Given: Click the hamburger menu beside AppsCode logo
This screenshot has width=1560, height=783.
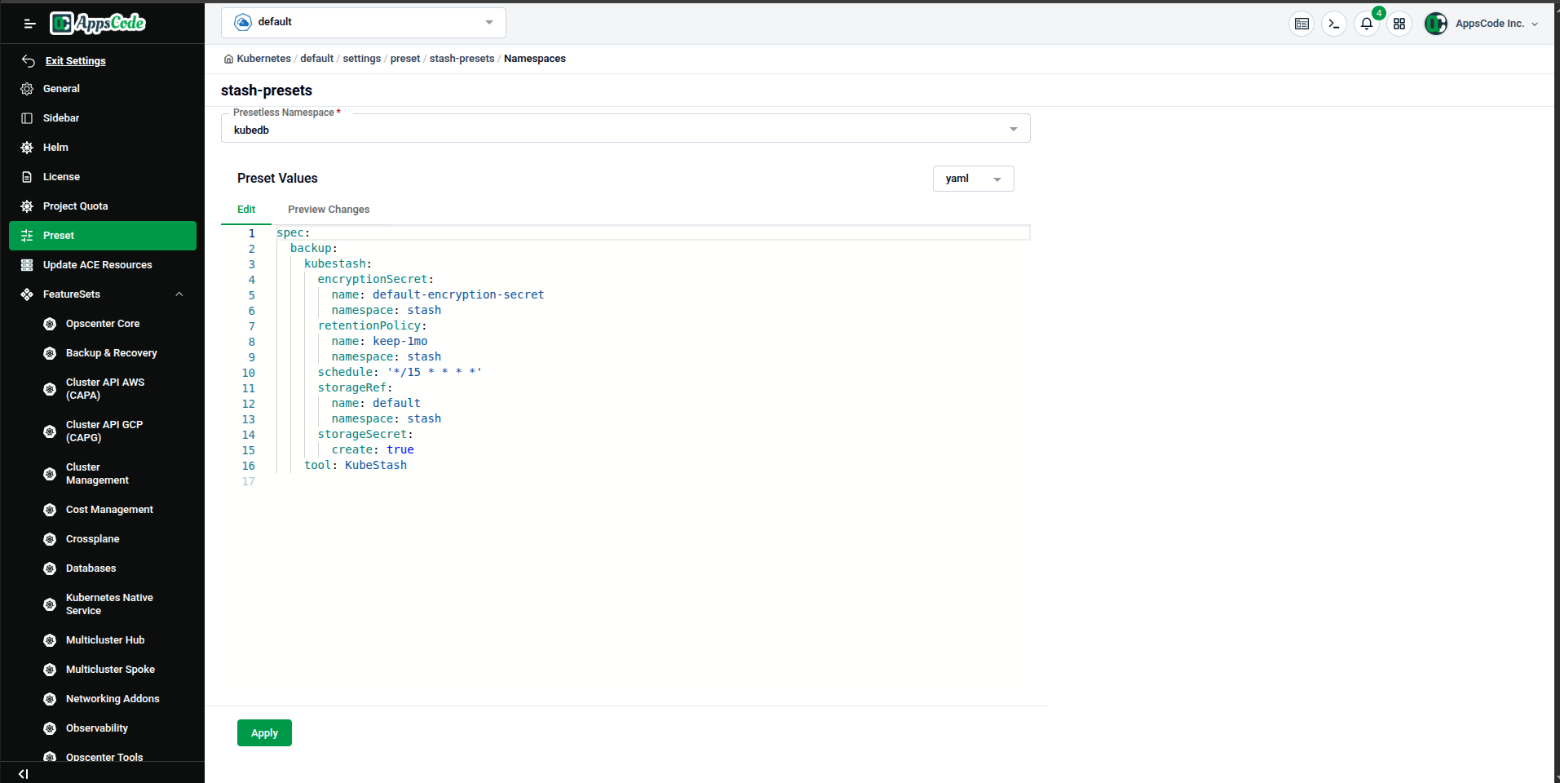Looking at the screenshot, I should coord(29,23).
